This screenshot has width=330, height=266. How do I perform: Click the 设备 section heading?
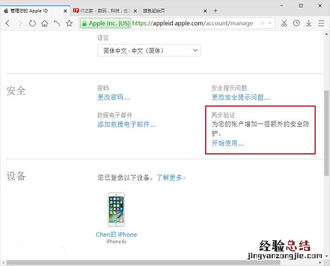16,176
